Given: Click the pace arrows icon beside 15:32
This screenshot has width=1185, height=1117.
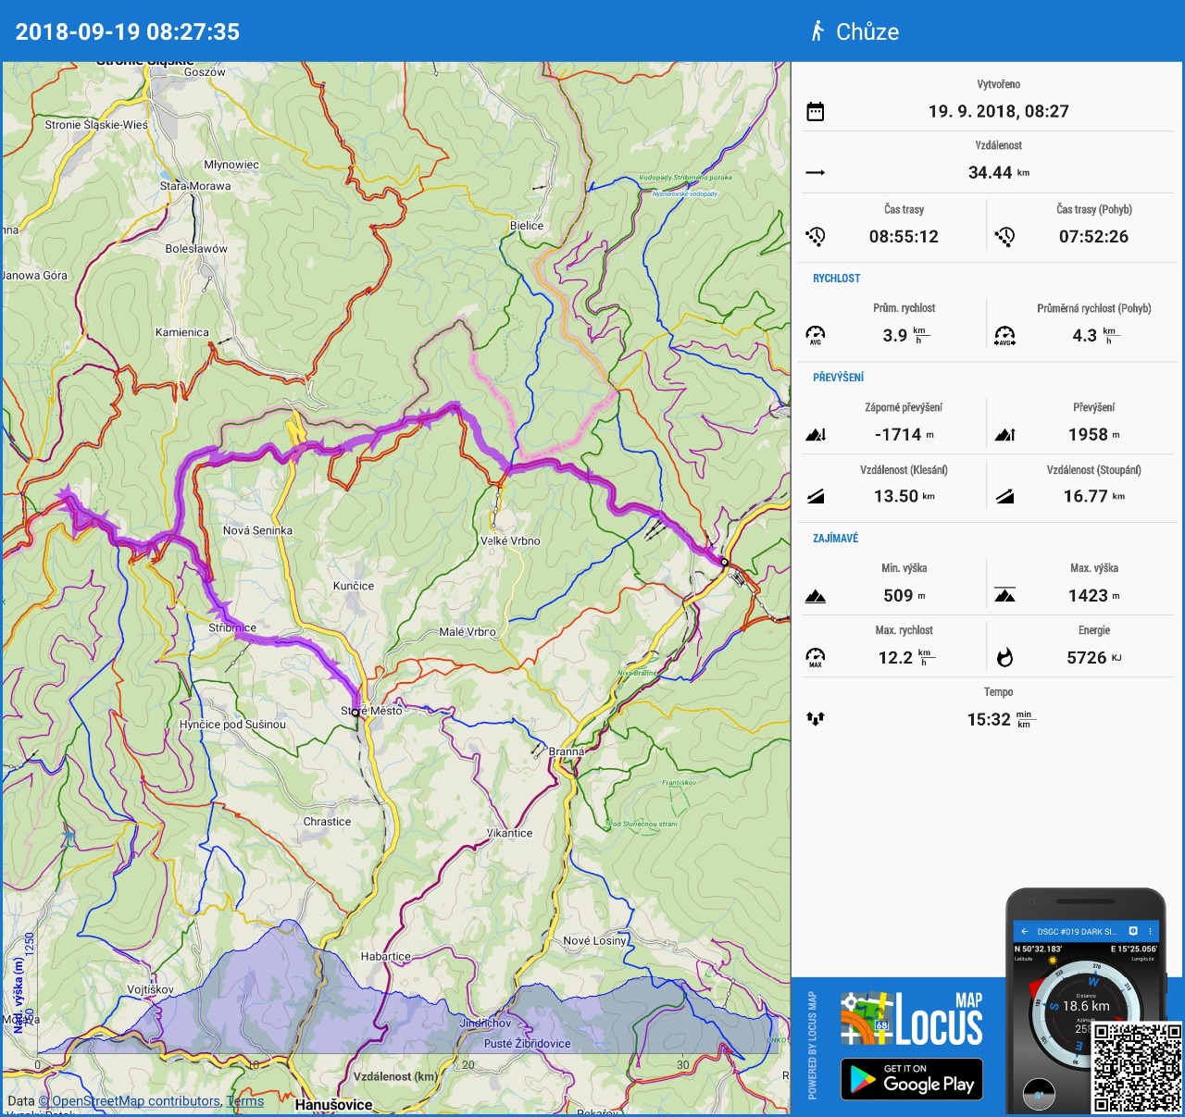Looking at the screenshot, I should (815, 719).
